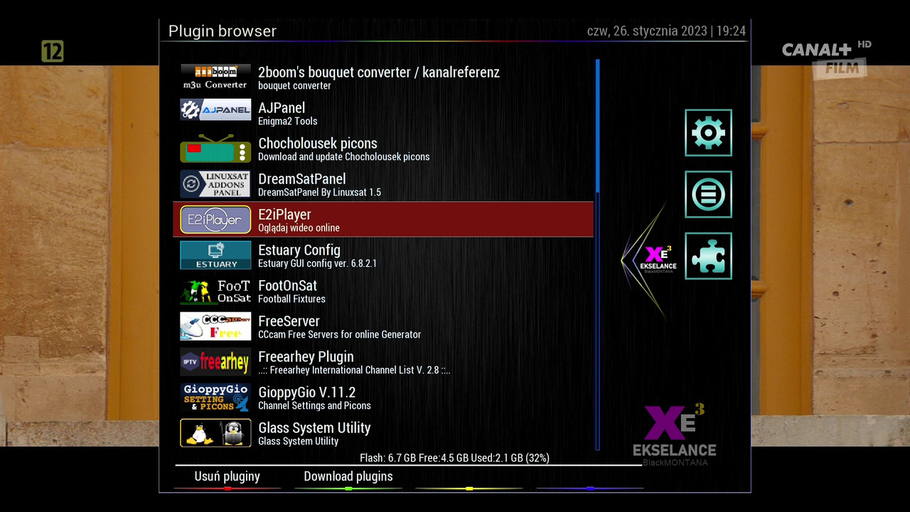Click the age rating 12 badge
This screenshot has width=910, height=512.
tap(53, 51)
